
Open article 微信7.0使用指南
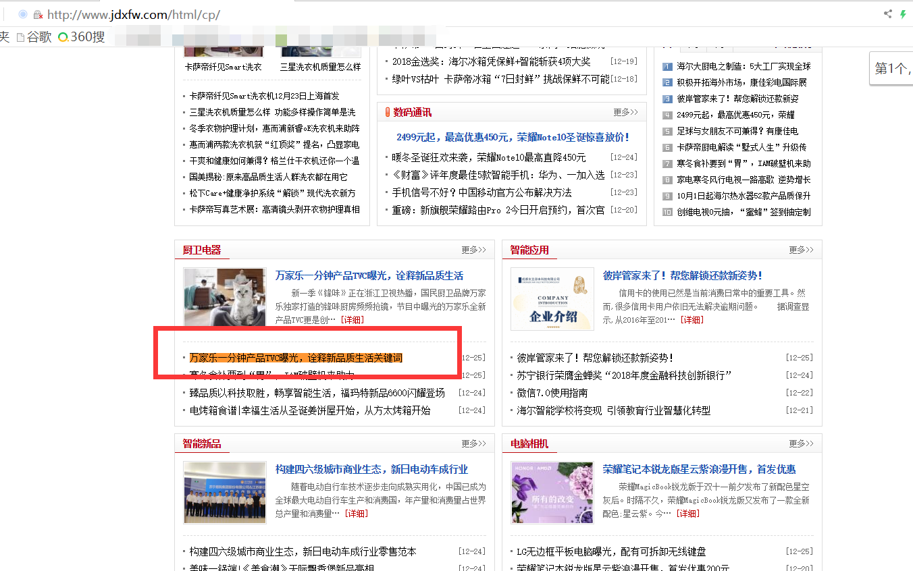point(552,393)
